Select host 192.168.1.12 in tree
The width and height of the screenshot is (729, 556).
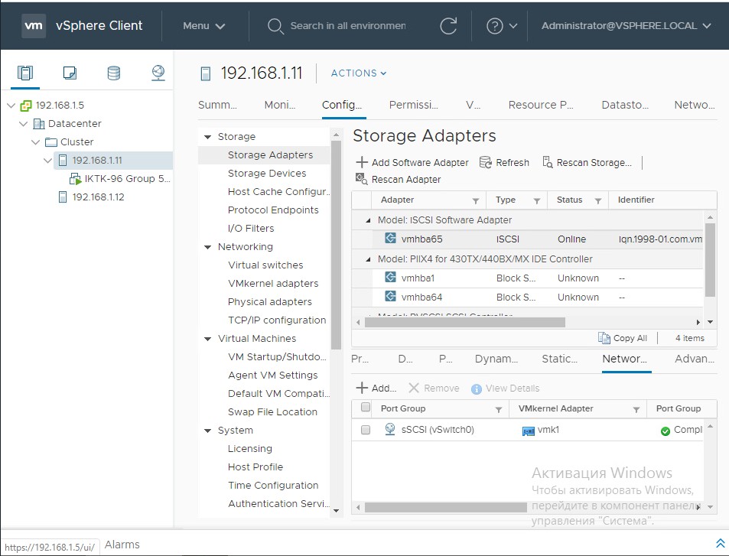[x=98, y=197]
